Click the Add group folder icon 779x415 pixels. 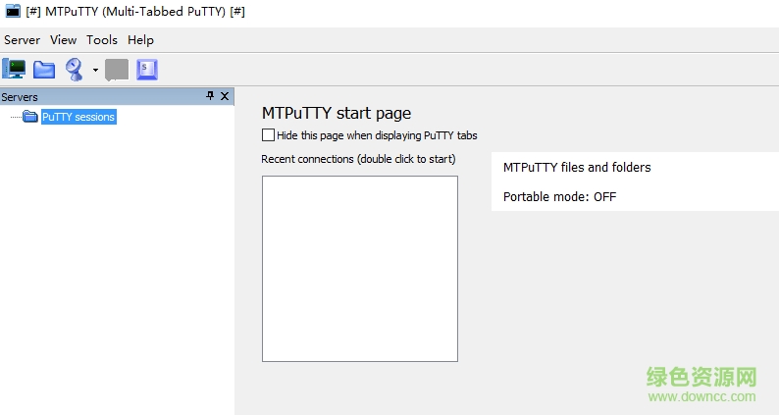(44, 70)
